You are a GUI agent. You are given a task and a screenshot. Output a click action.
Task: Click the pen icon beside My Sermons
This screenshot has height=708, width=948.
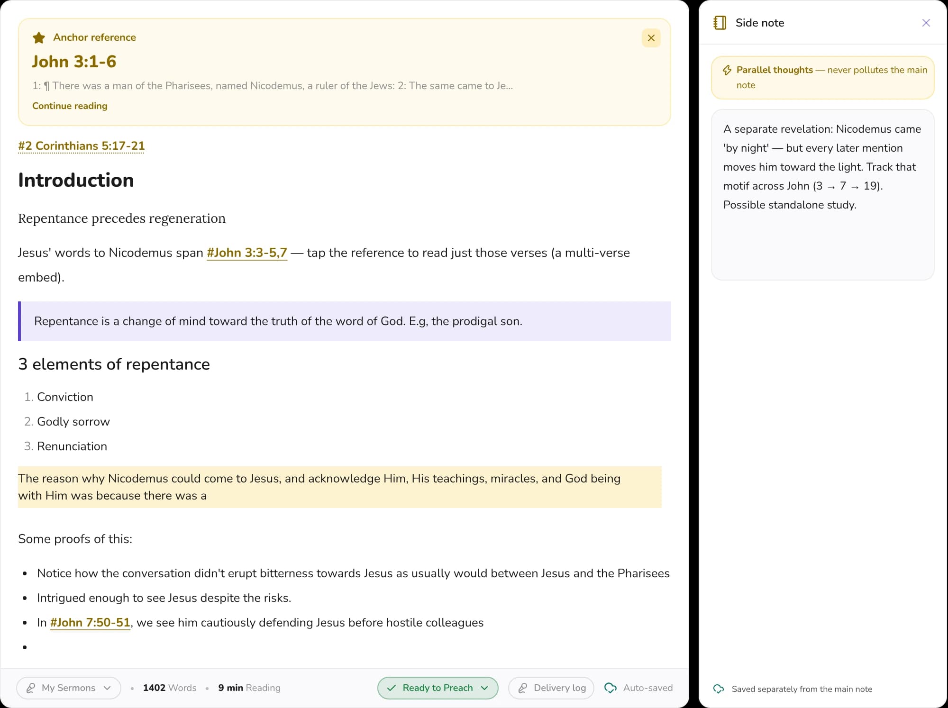tap(31, 688)
